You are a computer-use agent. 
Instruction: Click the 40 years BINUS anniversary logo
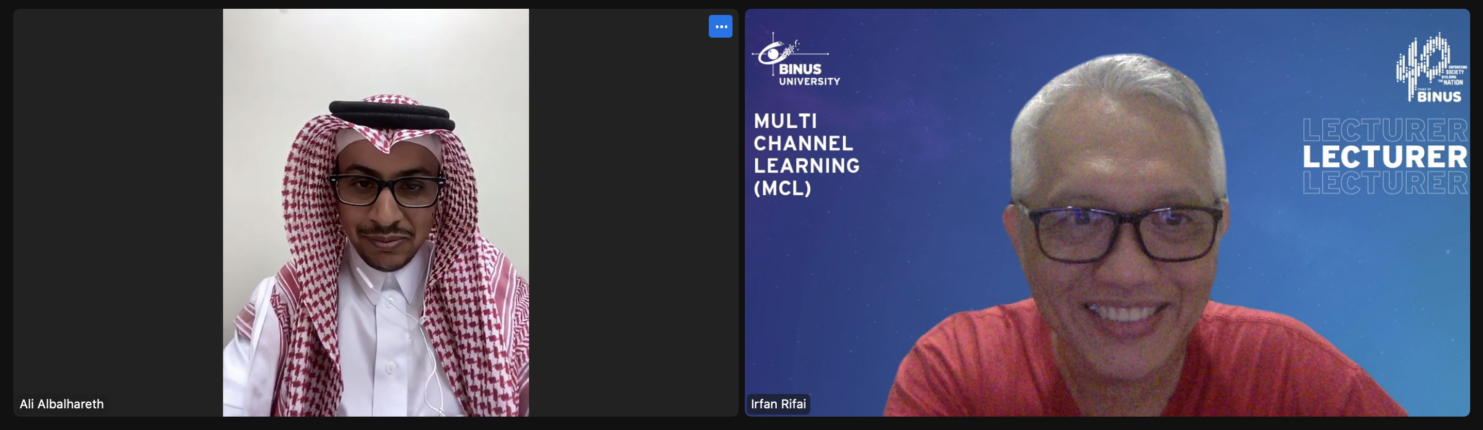tap(1431, 68)
